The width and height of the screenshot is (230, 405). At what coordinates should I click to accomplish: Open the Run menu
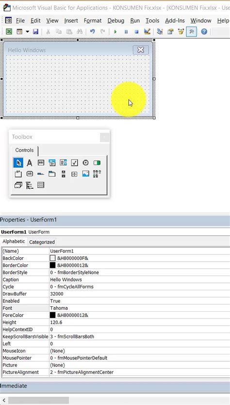135,20
